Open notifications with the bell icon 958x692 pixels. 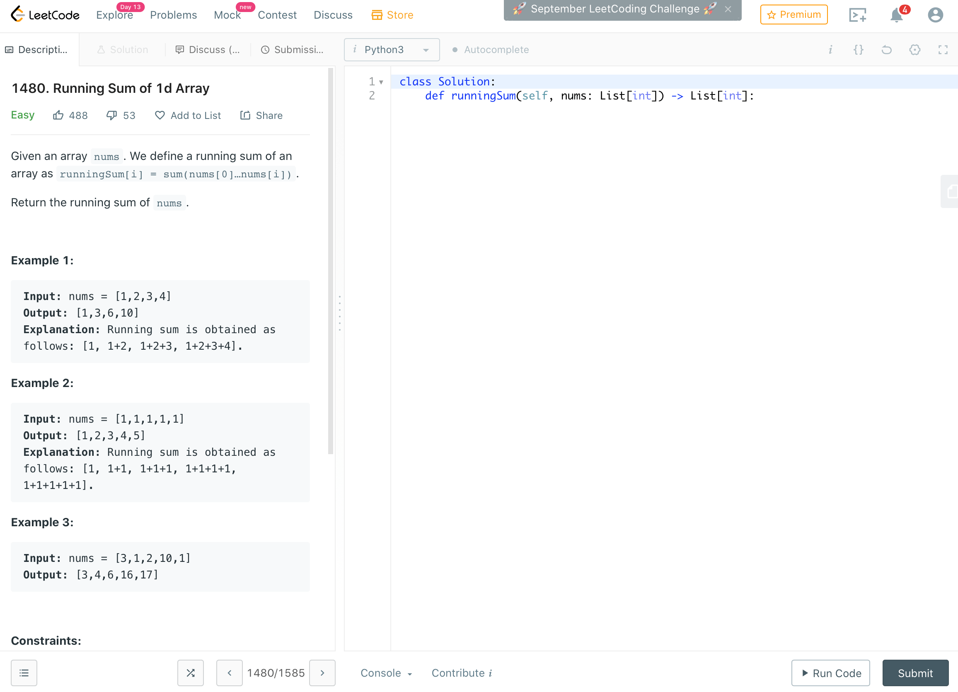(896, 15)
